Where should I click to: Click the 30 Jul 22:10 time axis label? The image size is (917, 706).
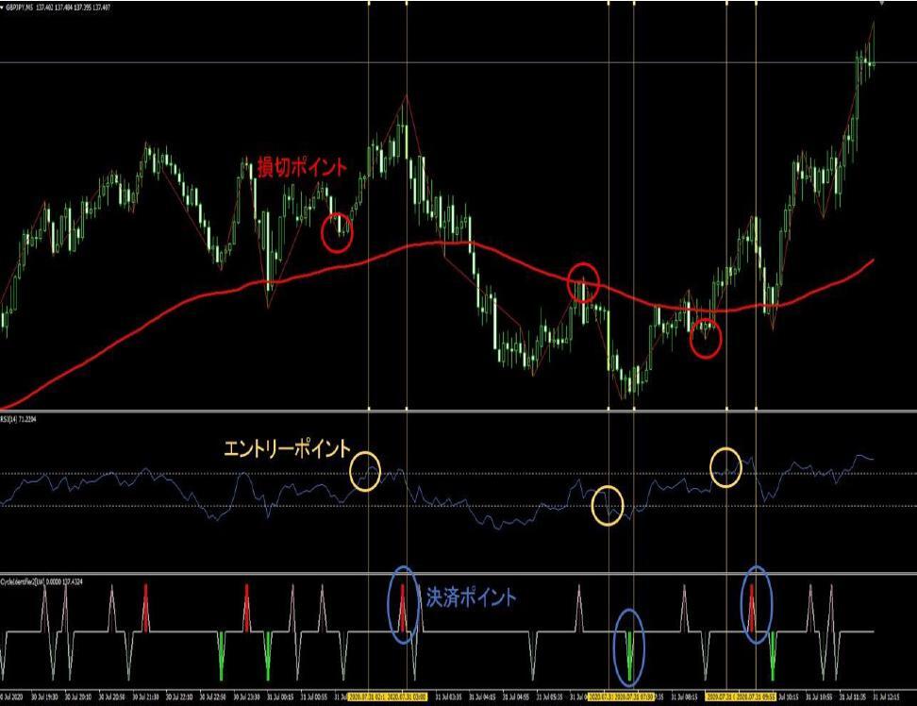179,698
